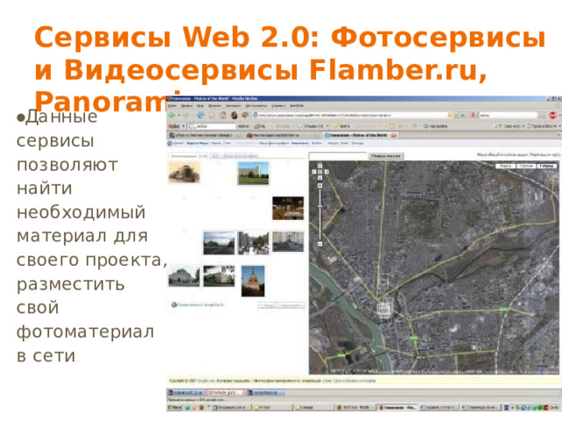Open the Windows Start button
562x421 pixels.
coord(175,407)
